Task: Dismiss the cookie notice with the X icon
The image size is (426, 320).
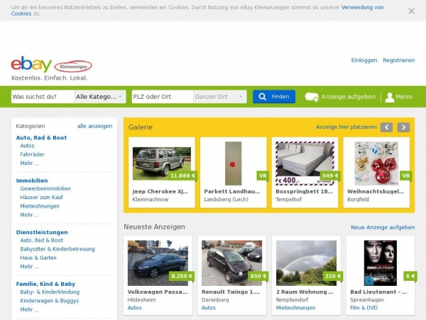Action: (411, 11)
